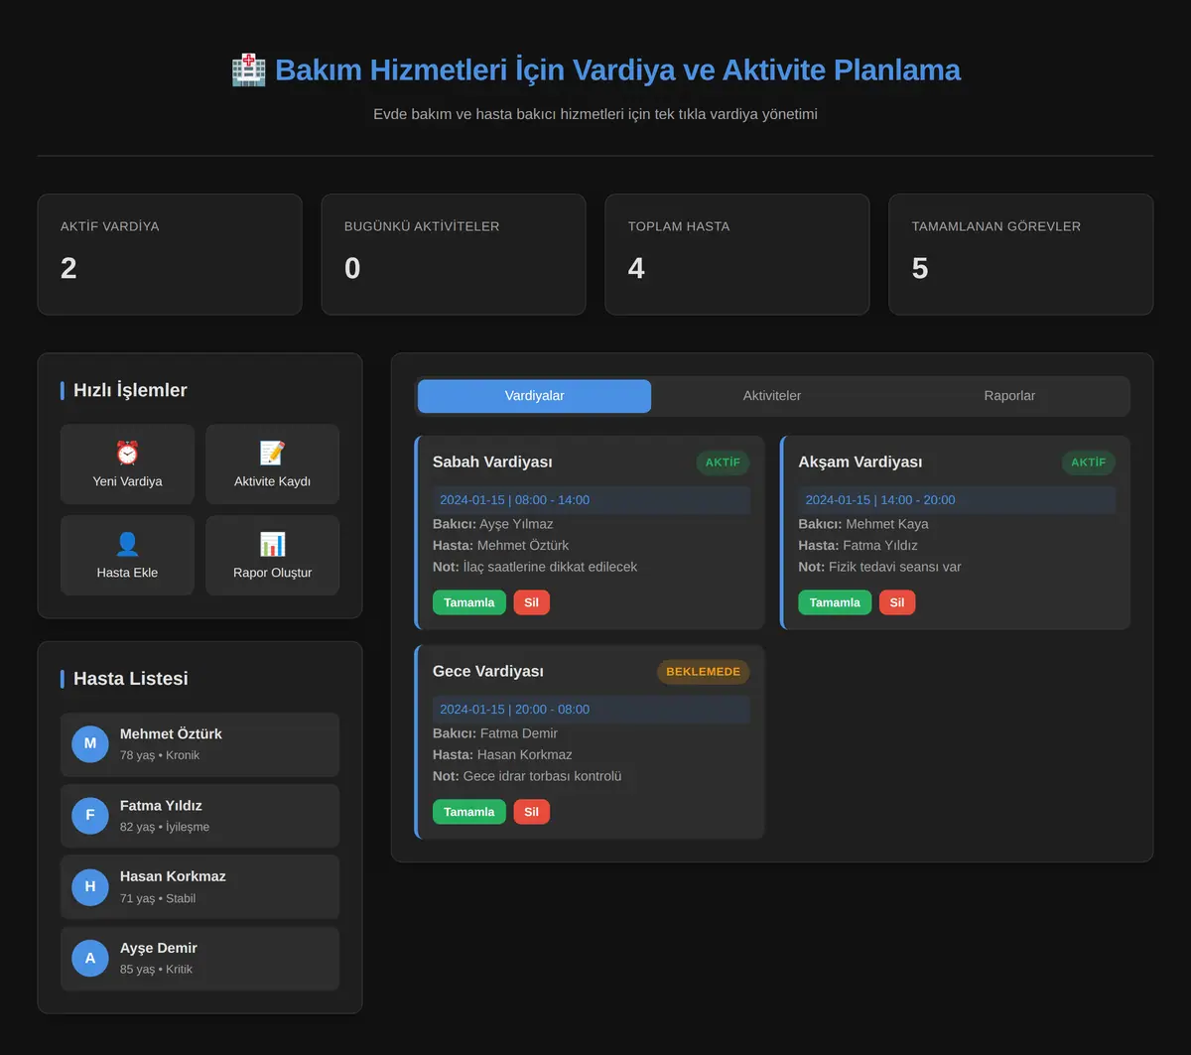Image resolution: width=1191 pixels, height=1055 pixels.
Task: Select Ayşe Demir's A avatar icon
Action: coord(90,958)
